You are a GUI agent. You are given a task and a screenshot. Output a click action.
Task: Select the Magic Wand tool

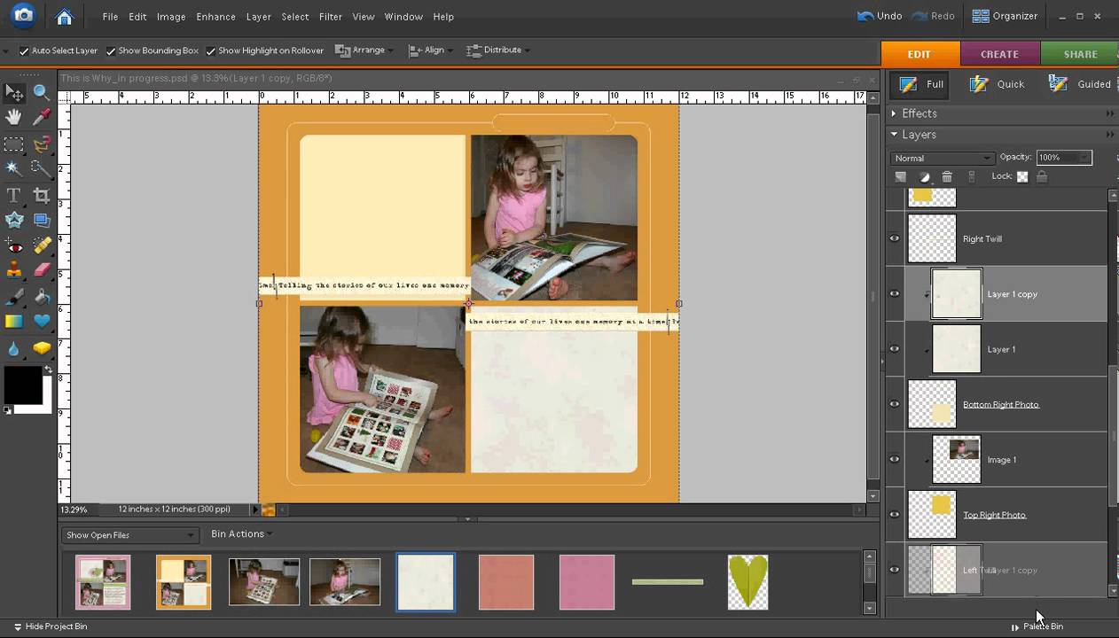[x=14, y=168]
